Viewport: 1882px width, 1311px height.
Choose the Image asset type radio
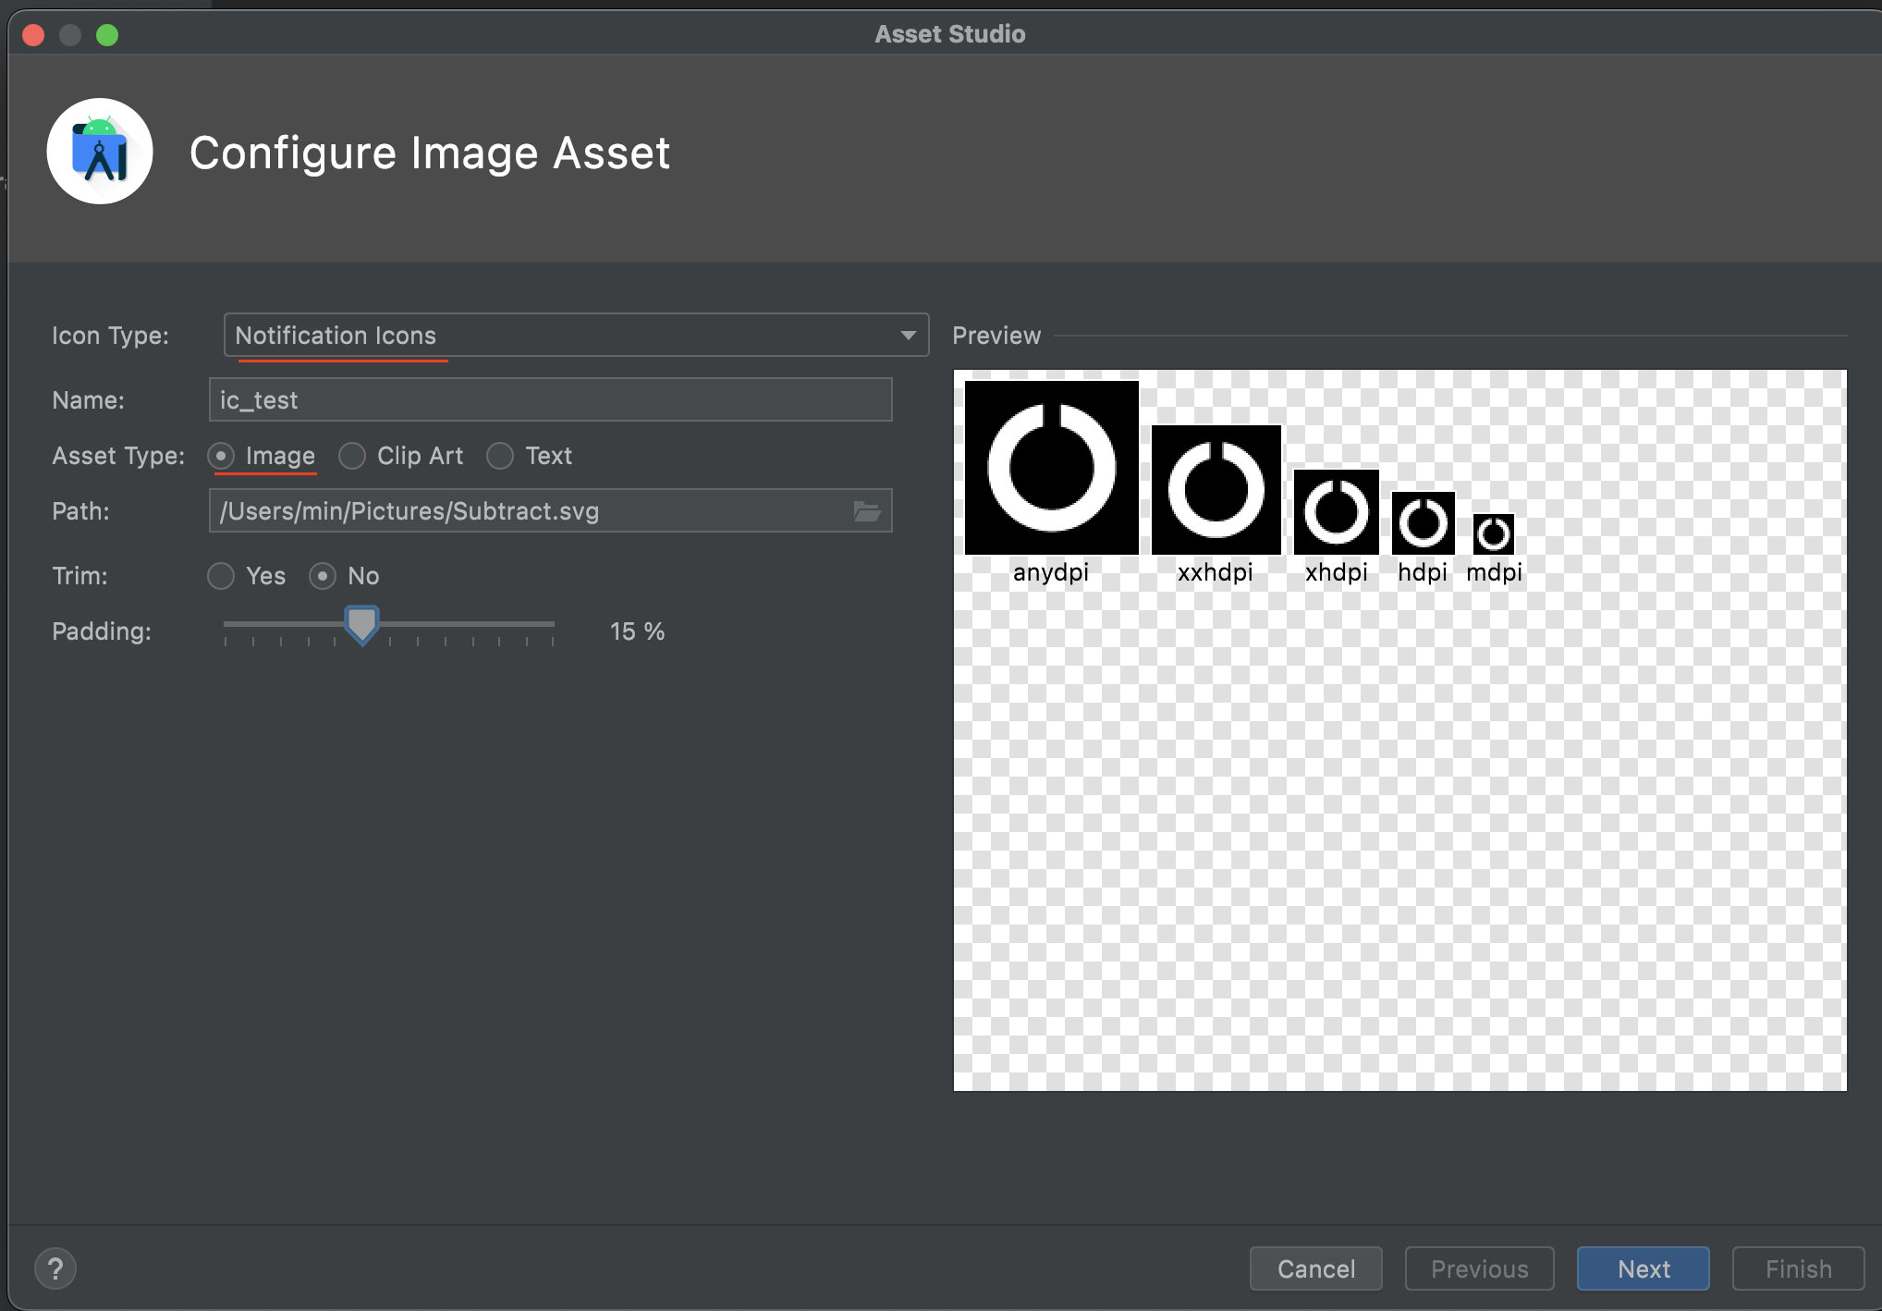[221, 456]
